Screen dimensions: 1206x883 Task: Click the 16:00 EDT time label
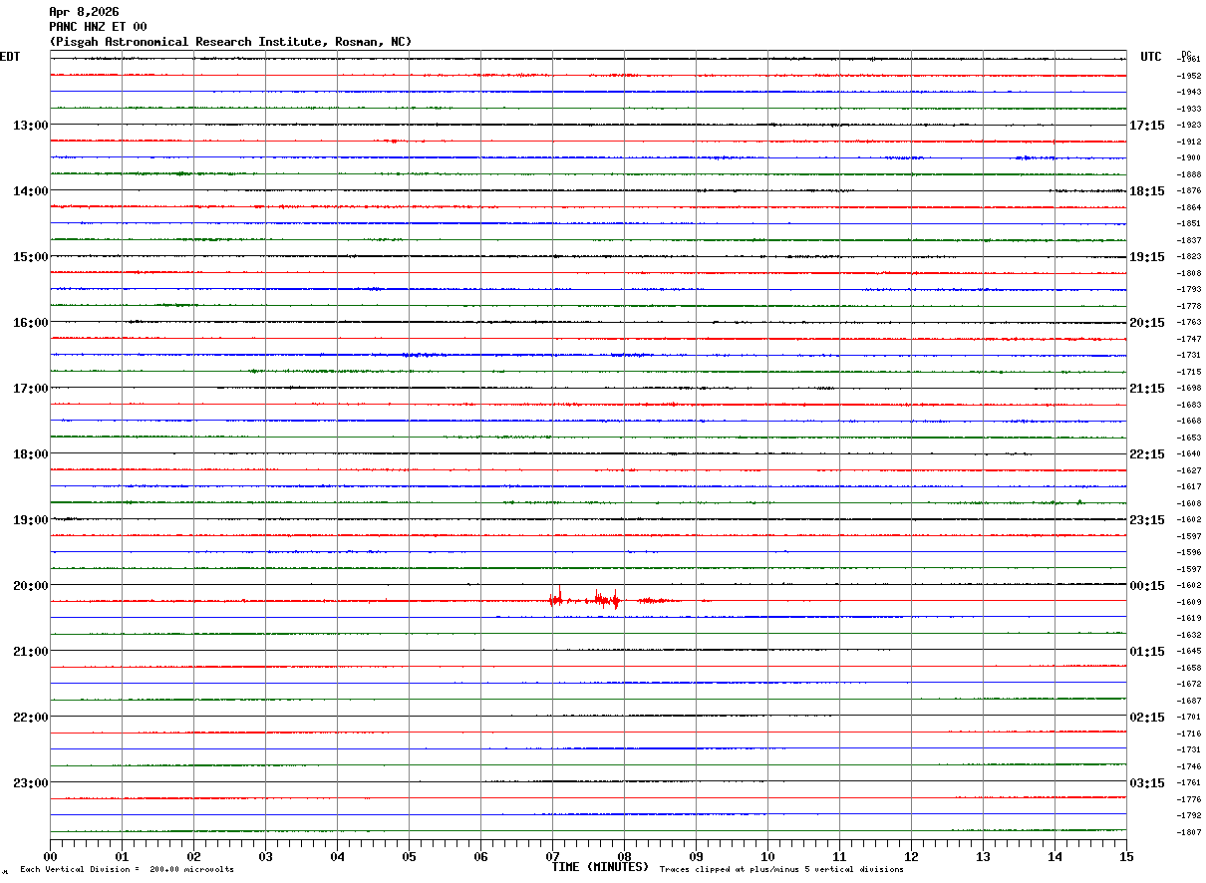tap(30, 323)
